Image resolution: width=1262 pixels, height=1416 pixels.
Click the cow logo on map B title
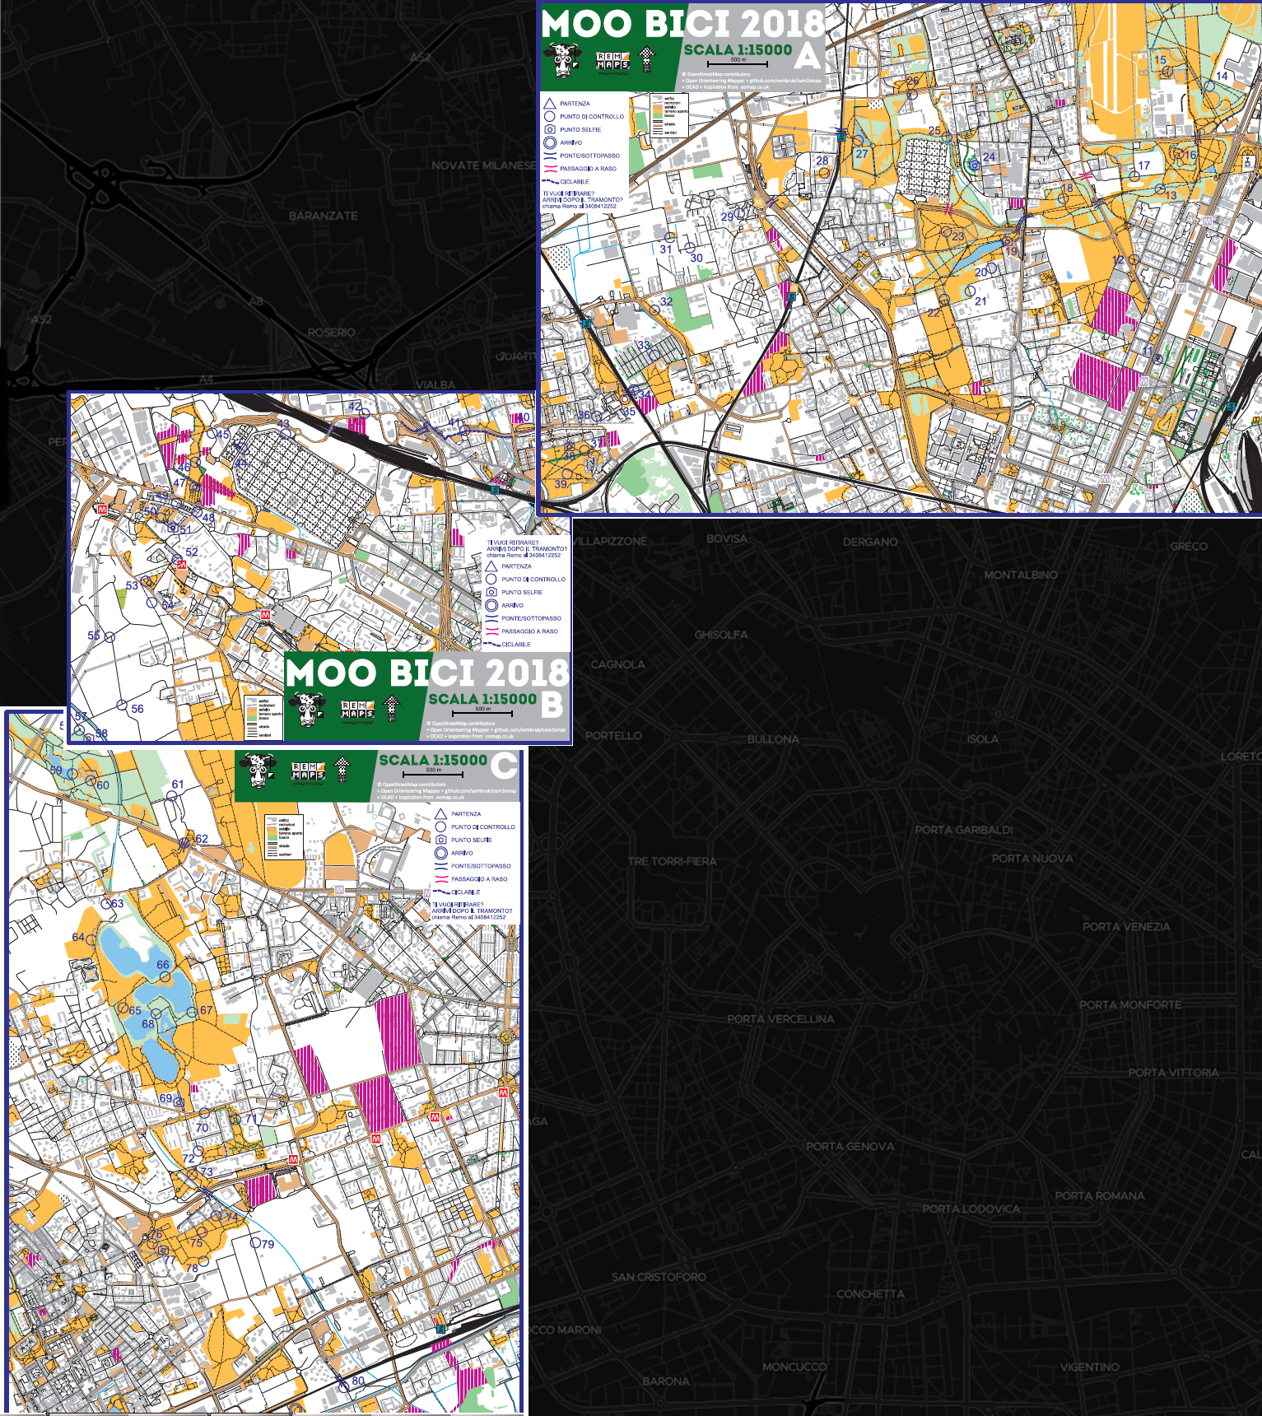[307, 710]
